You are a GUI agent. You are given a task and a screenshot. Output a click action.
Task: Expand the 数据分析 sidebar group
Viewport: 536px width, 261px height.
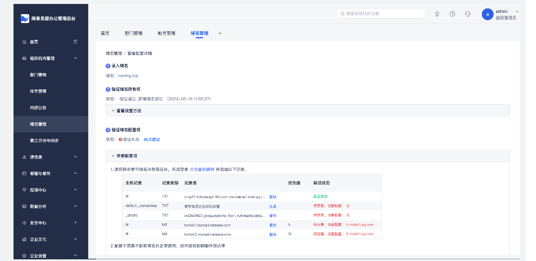[75, 206]
